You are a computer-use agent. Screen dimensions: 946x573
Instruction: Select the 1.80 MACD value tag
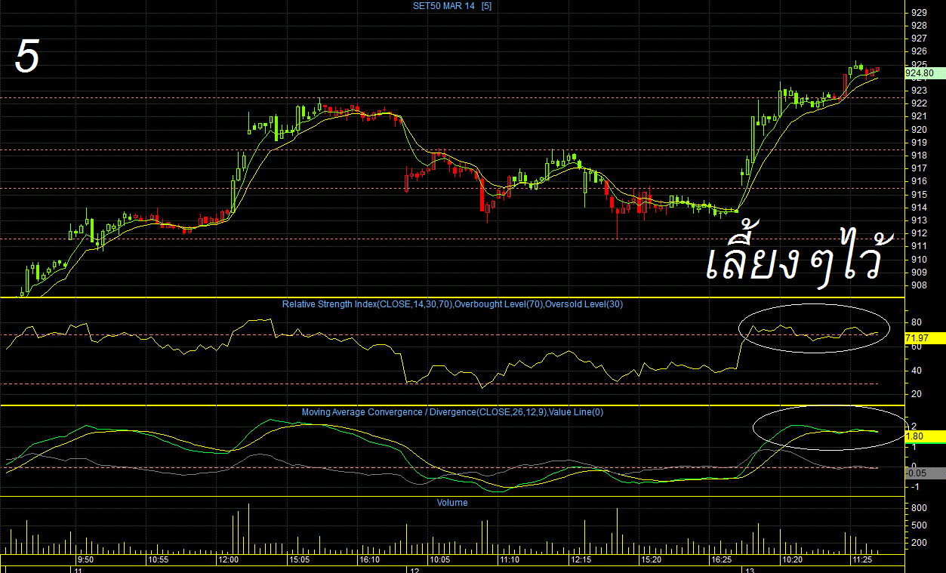(924, 436)
